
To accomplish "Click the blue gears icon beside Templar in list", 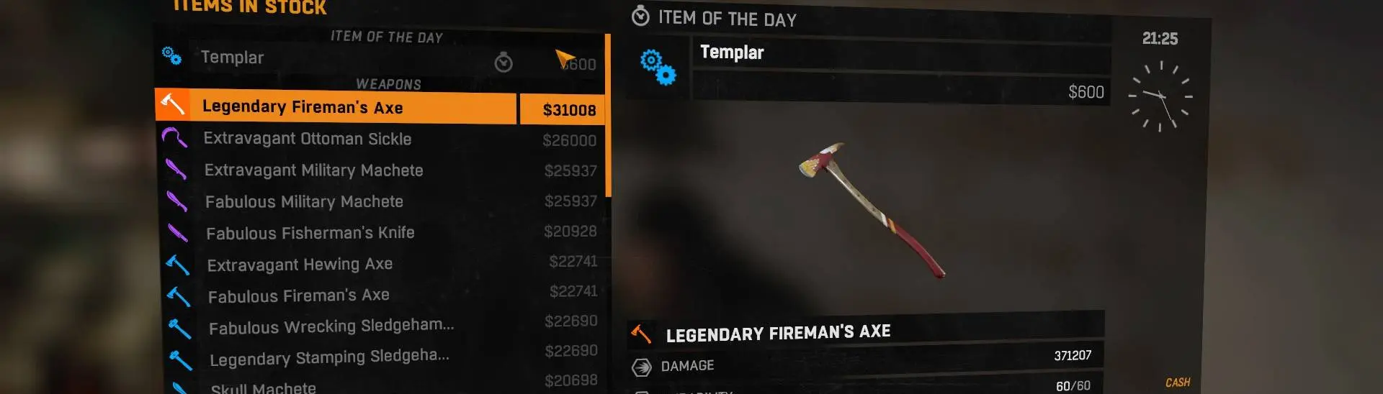I will tap(171, 55).
